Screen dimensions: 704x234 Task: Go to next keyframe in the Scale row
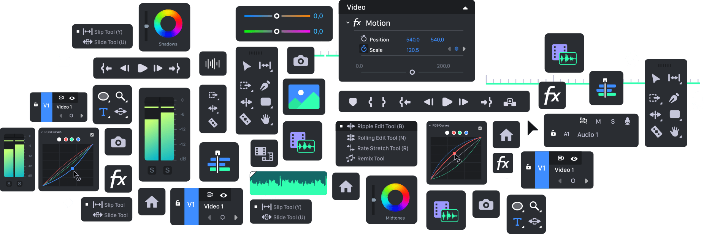[x=464, y=49]
